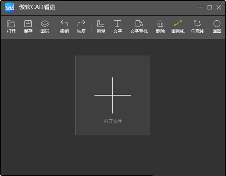Click the 删除 trash icon
The width and height of the screenshot is (226, 176).
pyautogui.click(x=160, y=24)
